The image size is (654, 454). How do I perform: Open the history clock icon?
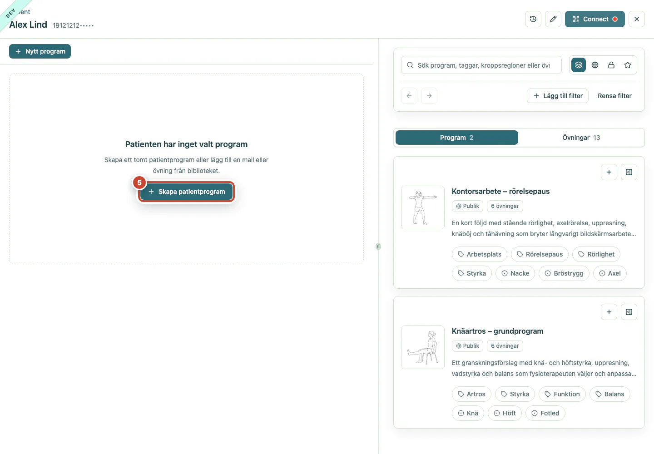(x=533, y=19)
